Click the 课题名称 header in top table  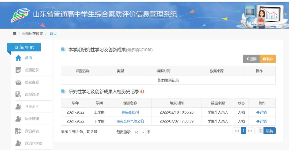coord(83,71)
